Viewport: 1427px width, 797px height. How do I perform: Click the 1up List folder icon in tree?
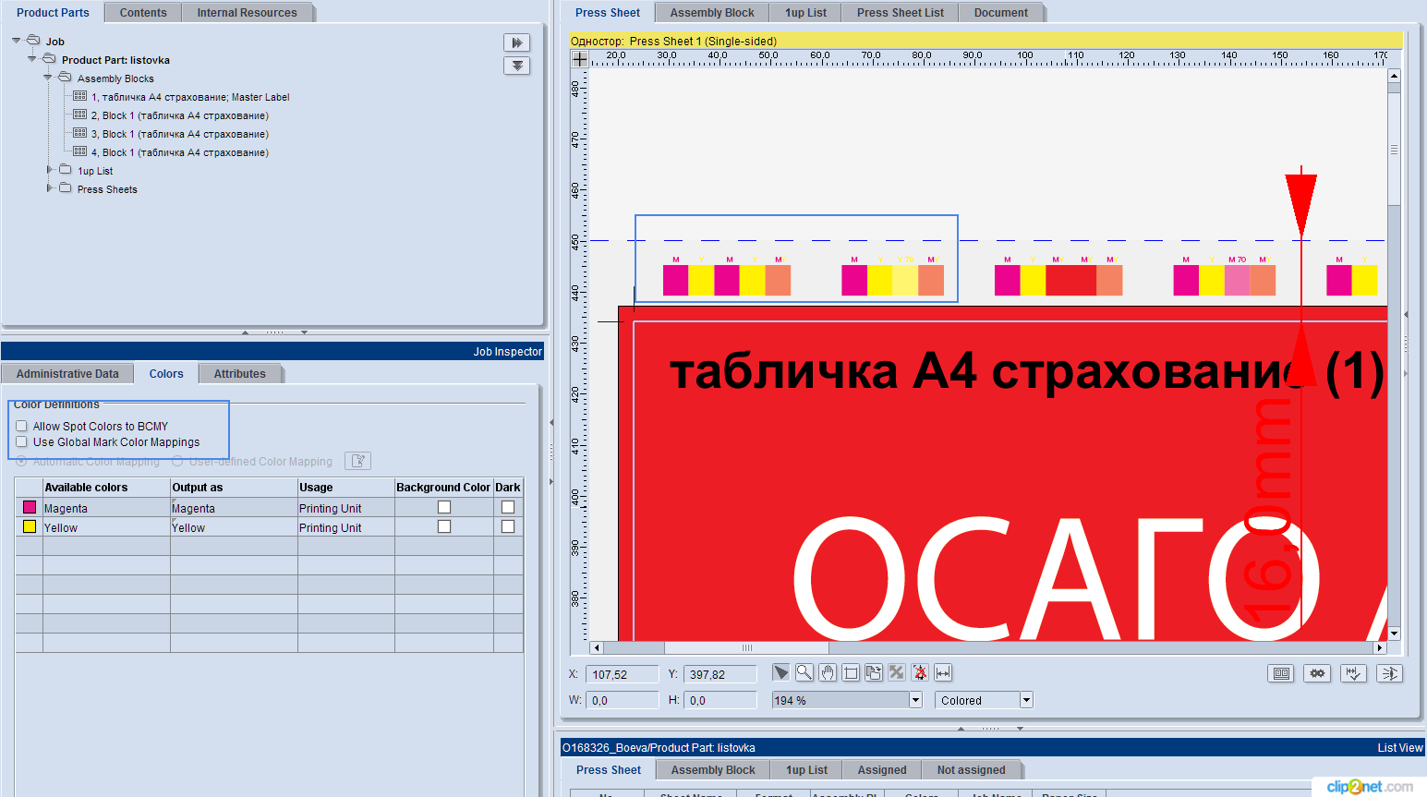(x=65, y=170)
